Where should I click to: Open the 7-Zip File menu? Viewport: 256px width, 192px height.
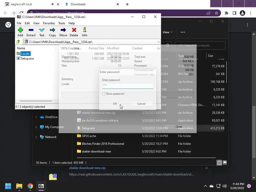click(19, 23)
